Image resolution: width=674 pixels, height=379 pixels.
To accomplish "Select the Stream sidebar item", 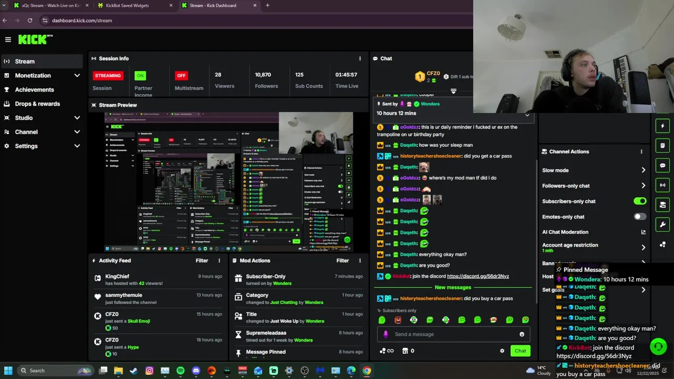I will click(x=42, y=62).
